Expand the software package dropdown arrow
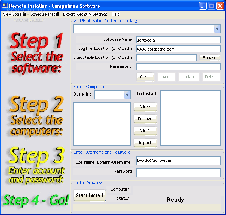The width and height of the screenshot is (226, 215). coord(217,29)
